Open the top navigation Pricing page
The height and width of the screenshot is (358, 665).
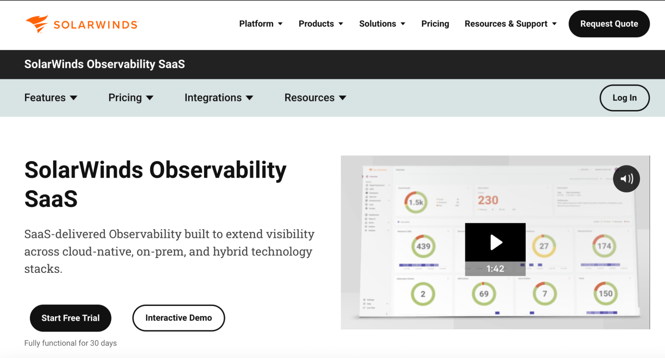pos(435,24)
